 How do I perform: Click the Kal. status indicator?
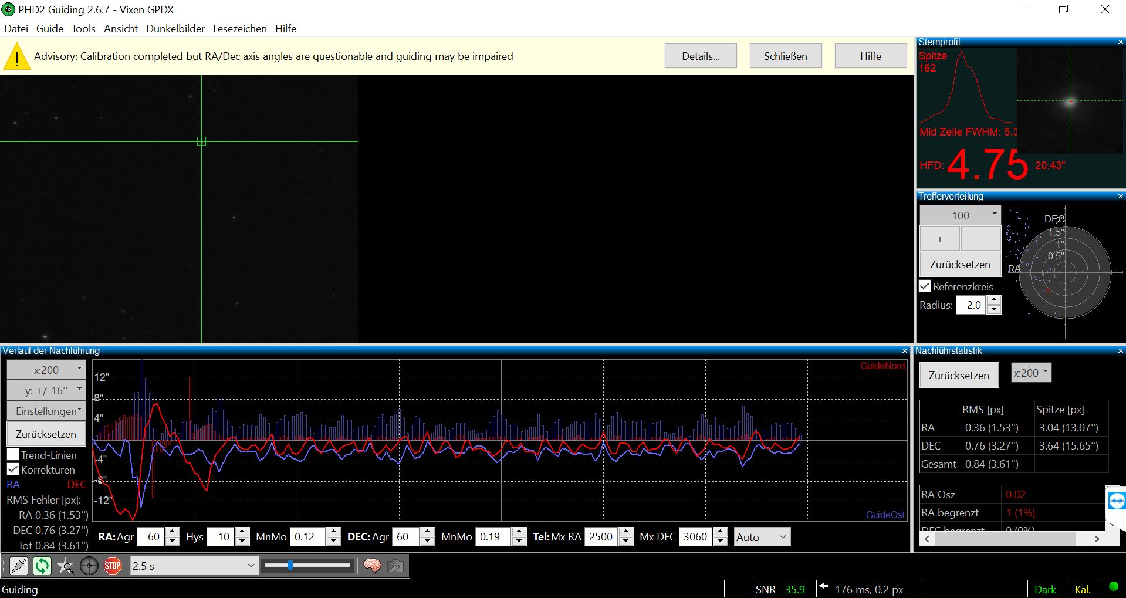(1083, 590)
